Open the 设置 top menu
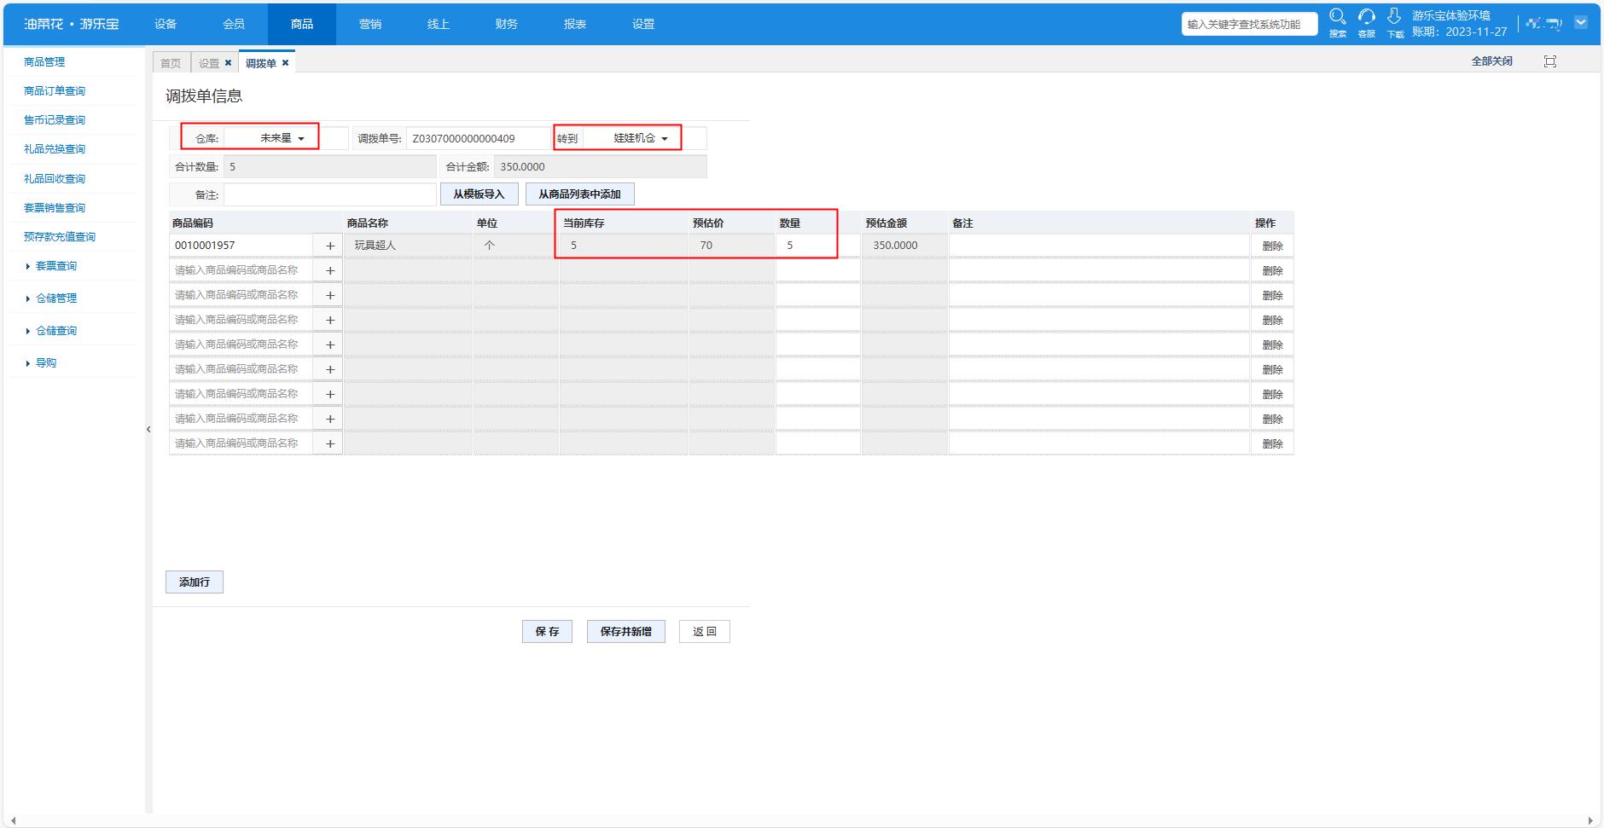This screenshot has width=1604, height=828. 643,24
